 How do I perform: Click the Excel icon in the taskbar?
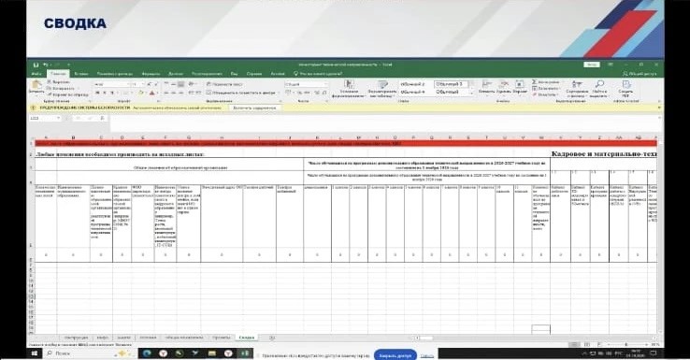(244, 353)
